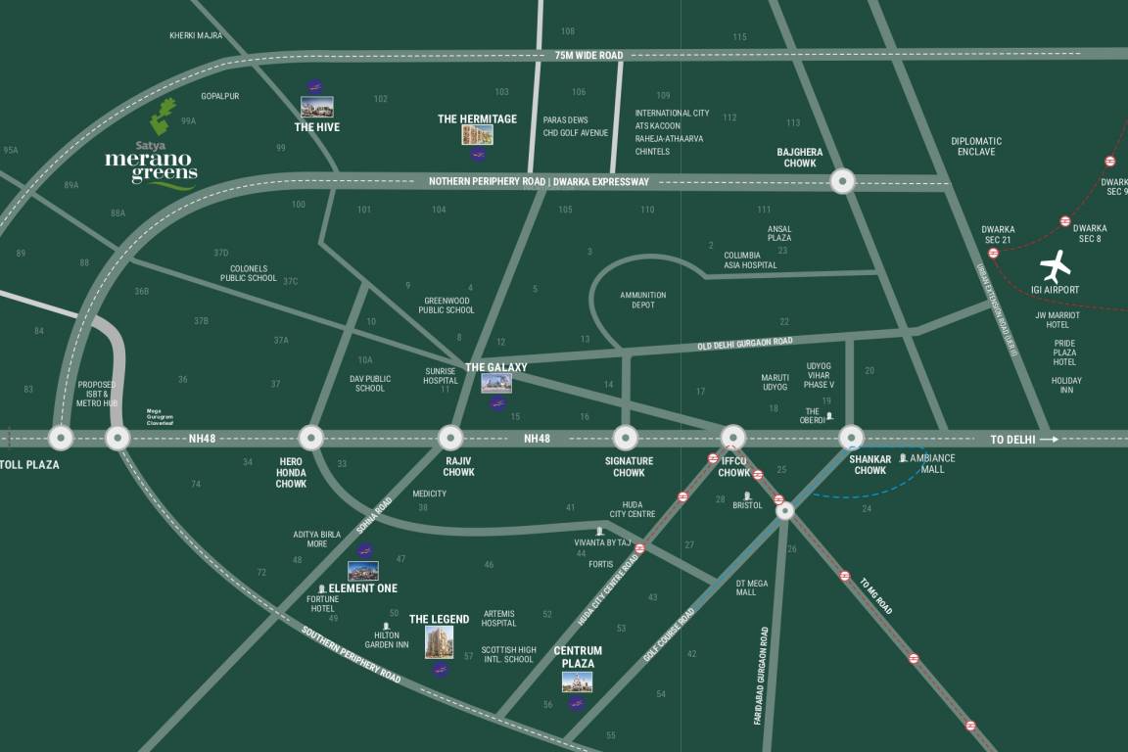
Task: Click the Dwarka Sec 21 metro station marker
Action: click(x=994, y=252)
